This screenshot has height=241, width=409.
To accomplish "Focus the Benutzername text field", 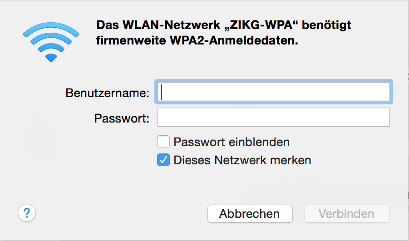I will coord(273,92).
